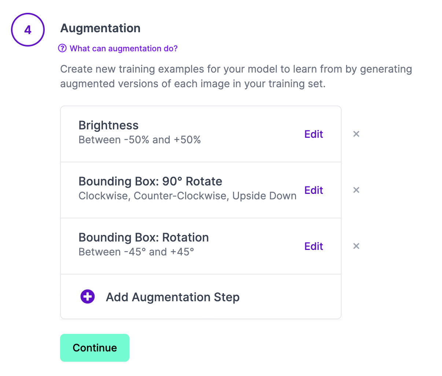Click the question mark help icon
Image resolution: width=442 pixels, height=376 pixels.
click(62, 48)
